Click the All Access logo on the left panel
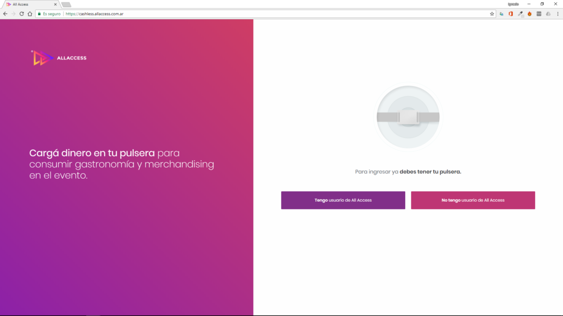This screenshot has width=563, height=316. point(59,58)
